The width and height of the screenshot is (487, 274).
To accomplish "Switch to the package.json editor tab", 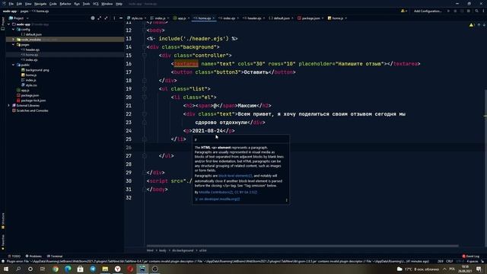I will (x=310, y=18).
